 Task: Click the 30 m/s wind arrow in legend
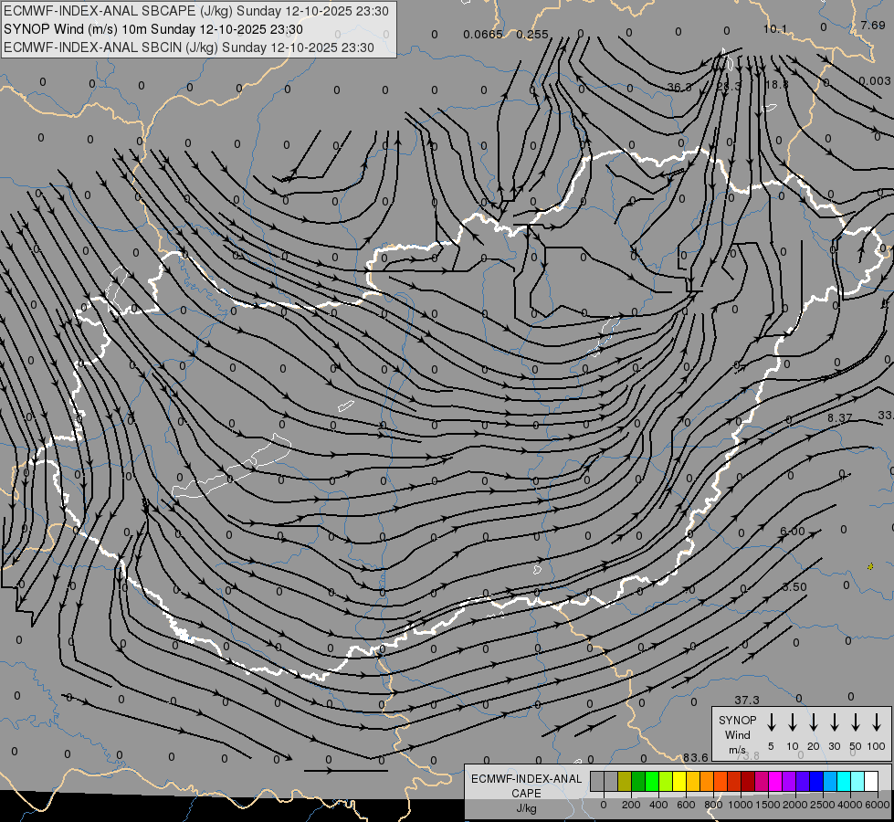(834, 722)
